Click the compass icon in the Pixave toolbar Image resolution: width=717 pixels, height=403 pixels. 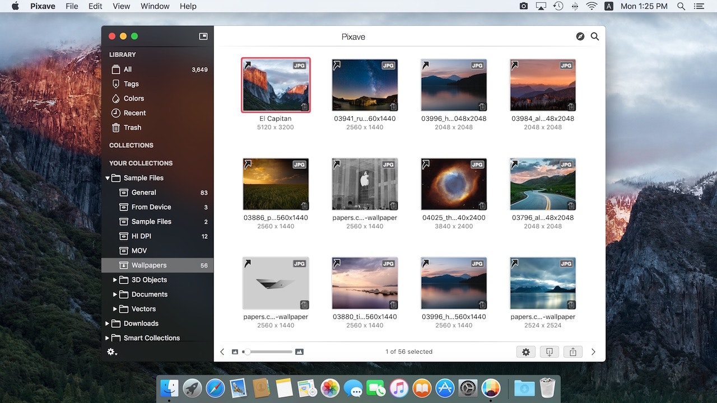(x=580, y=36)
